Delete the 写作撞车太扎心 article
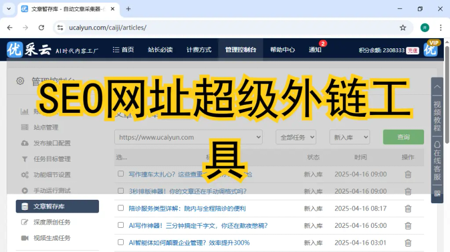The image size is (450, 252). pyautogui.click(x=408, y=174)
